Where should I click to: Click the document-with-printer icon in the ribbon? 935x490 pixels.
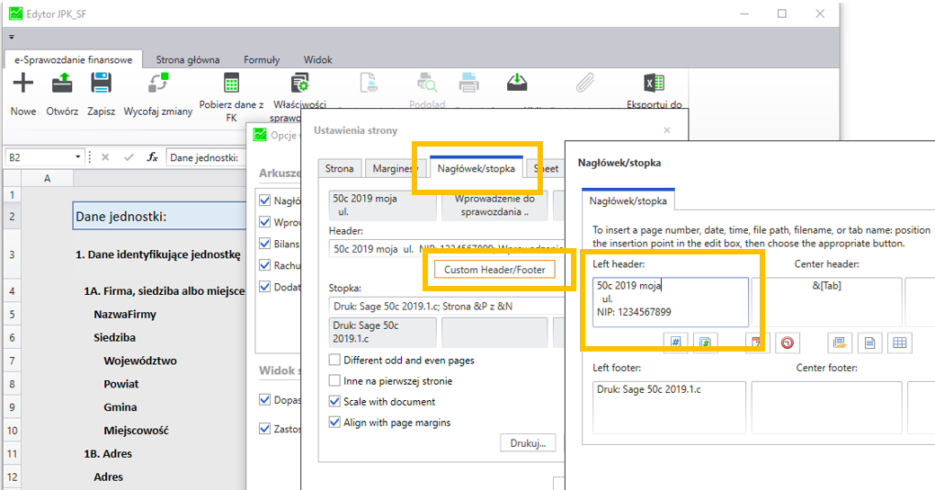370,83
